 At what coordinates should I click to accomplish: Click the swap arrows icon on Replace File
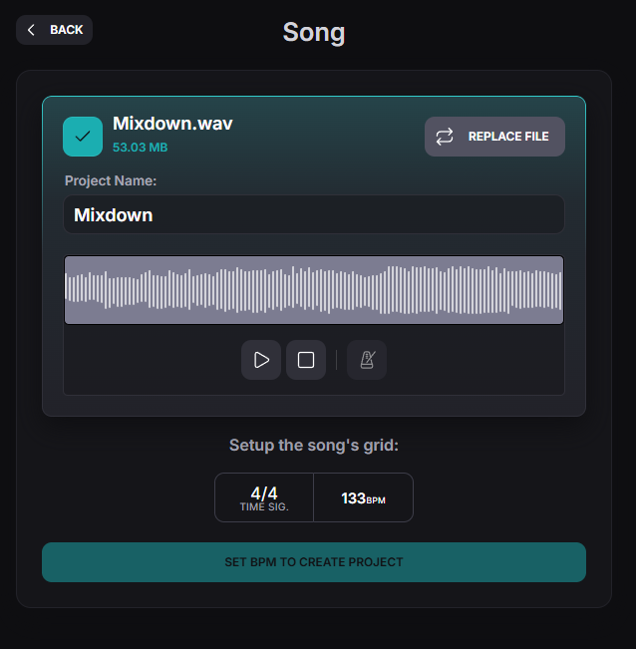[445, 137]
